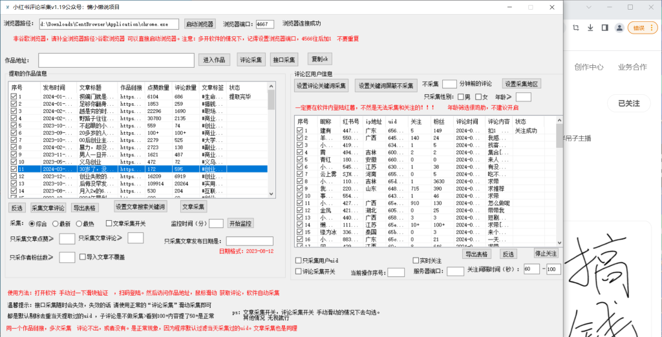The width and height of the screenshot is (662, 337).
Task: Click the 只采集文章发布日期是 date field
Action: click(x=250, y=241)
